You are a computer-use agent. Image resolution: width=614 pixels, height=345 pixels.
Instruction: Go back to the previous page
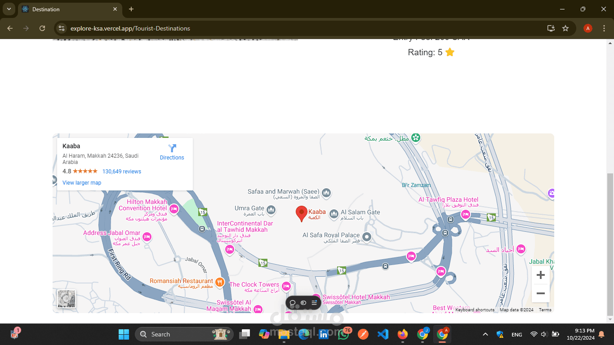[10, 28]
